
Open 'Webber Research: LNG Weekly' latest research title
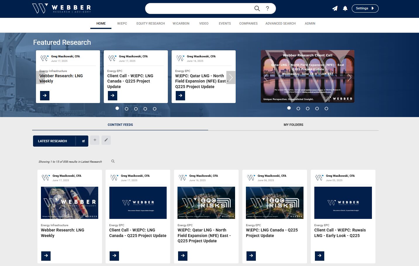point(63,233)
